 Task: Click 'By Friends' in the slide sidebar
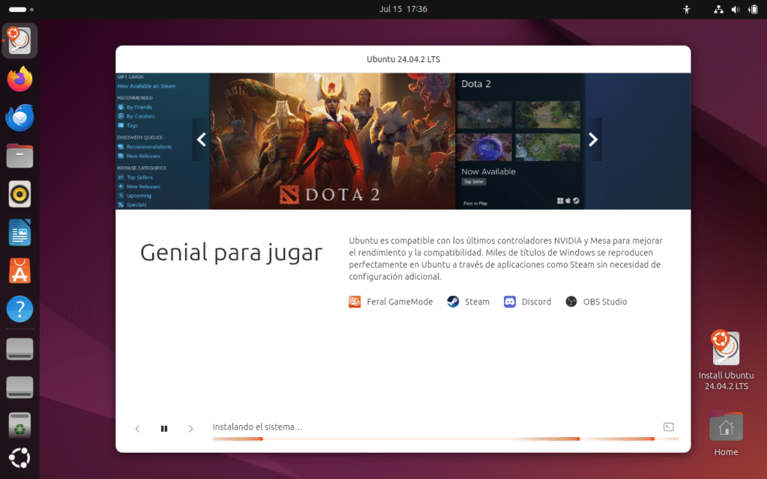(x=139, y=107)
